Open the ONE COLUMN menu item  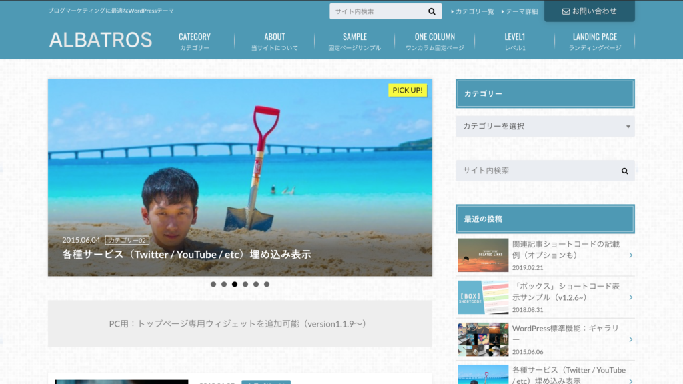click(435, 41)
